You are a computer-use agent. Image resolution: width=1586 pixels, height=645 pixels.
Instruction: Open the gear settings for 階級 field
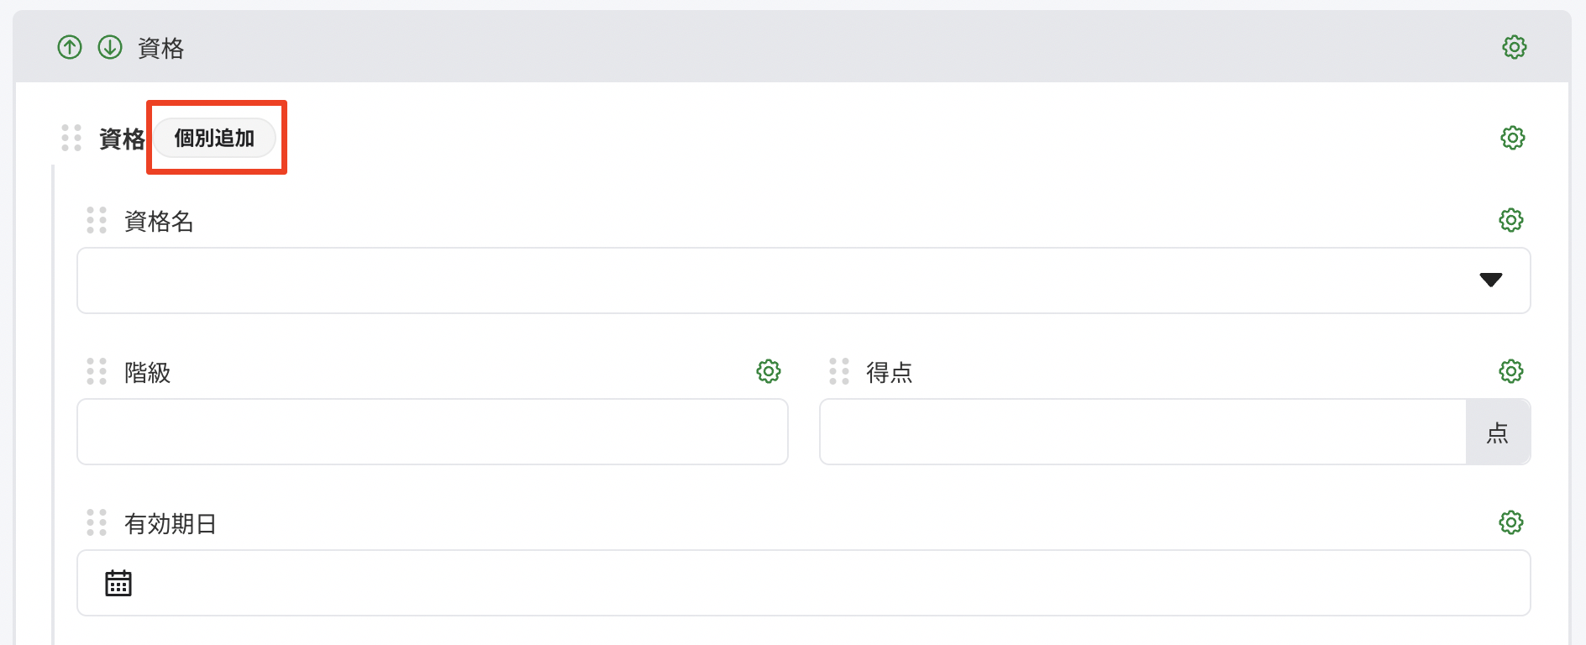tap(769, 371)
